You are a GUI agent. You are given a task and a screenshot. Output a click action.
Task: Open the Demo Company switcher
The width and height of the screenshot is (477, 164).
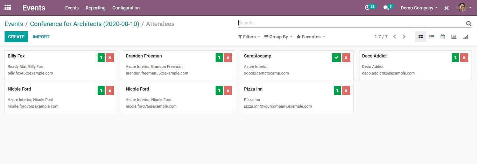coord(419,8)
